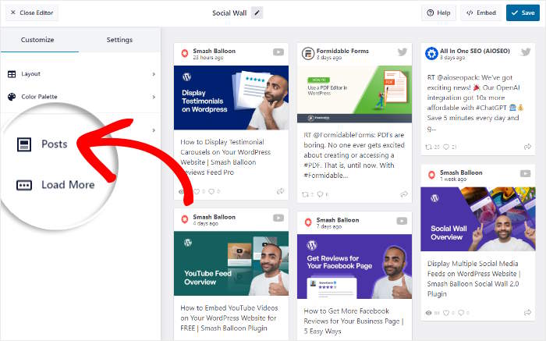Click YouTube icon on the 23 hours ago post
The image size is (546, 341).
coord(278,52)
